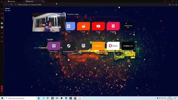Screen dimensions: 178x100
Task: Click the Pesquisar na Web search box
Action: (x=93, y=14)
